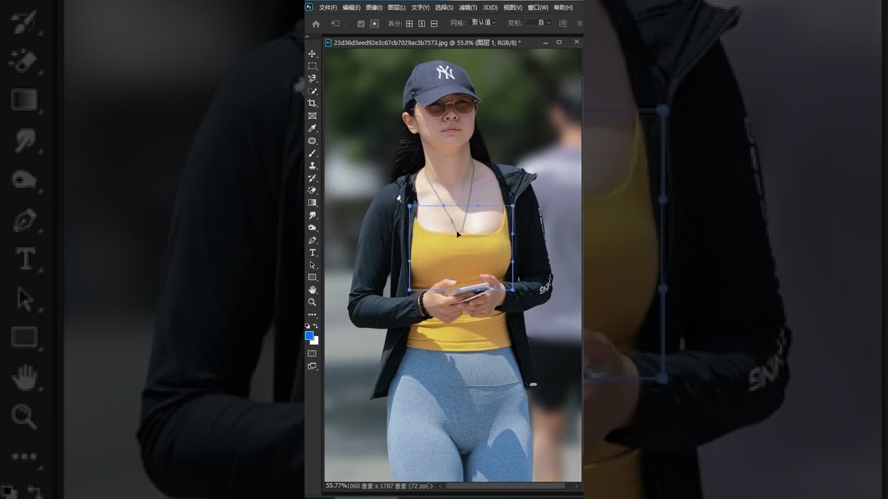Click the horizontal scrollbar thumb

coord(505,486)
